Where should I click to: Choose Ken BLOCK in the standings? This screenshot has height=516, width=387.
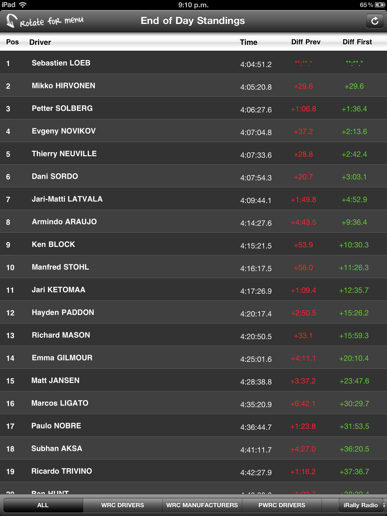pos(53,244)
